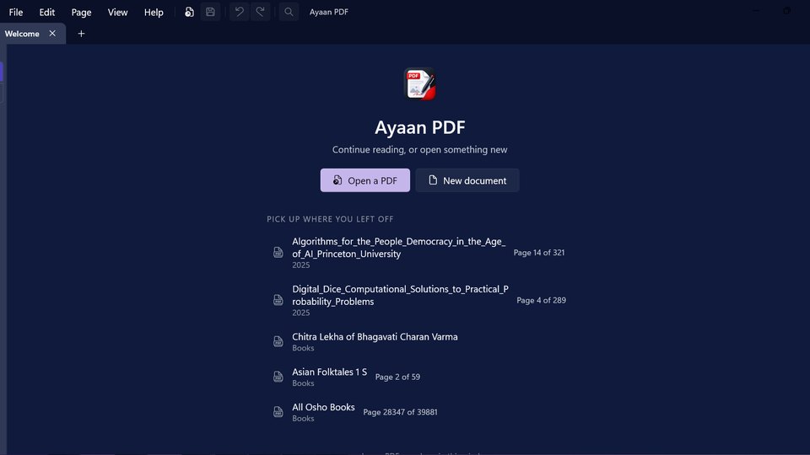Click the save toolbar icon
This screenshot has height=455, width=810.
210,12
